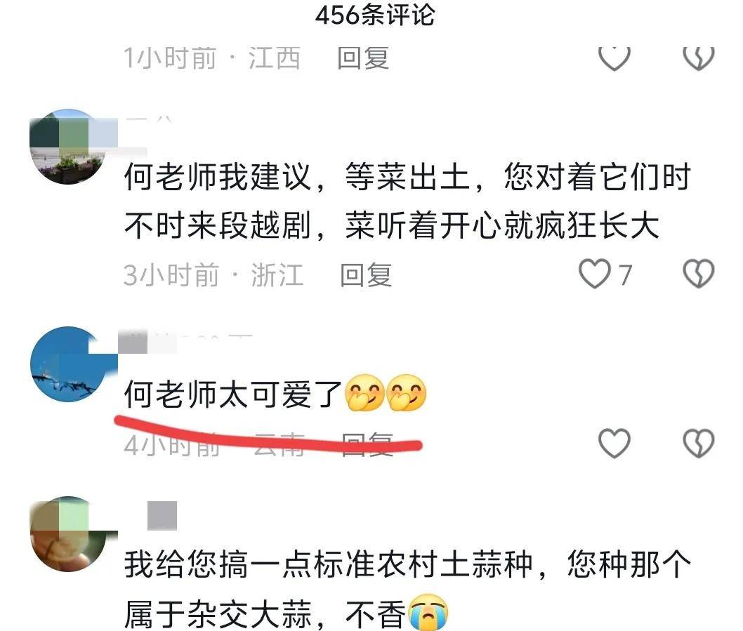Reply to the 云南 comment
The width and height of the screenshot is (743, 631).
(367, 444)
